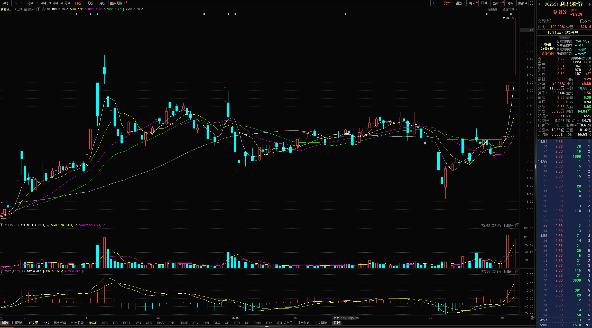Open 显示 display dropdown
Image resolution: width=592 pixels, height=328 pixels.
497,3
